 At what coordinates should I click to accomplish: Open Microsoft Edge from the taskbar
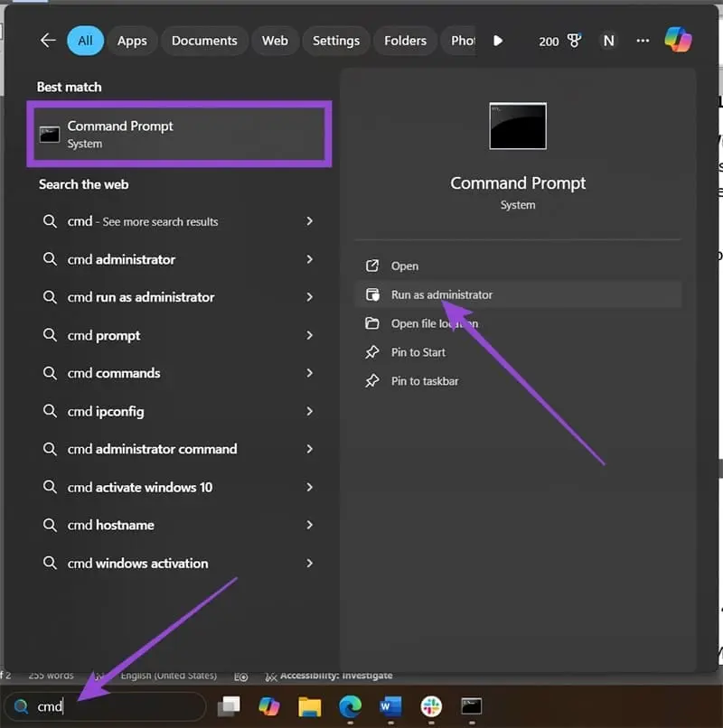click(350, 706)
